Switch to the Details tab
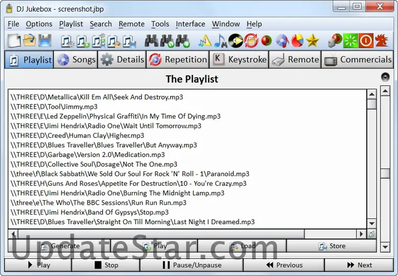Image resolution: width=398 pixels, height=276 pixels. coord(122,60)
